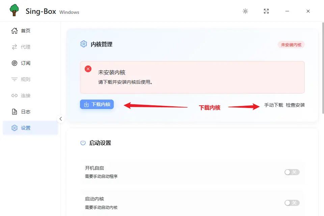Click the settings gear icon in sidebar
The width and height of the screenshot is (324, 216).
click(14, 128)
